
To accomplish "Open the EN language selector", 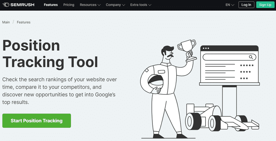I will click(x=230, y=5).
